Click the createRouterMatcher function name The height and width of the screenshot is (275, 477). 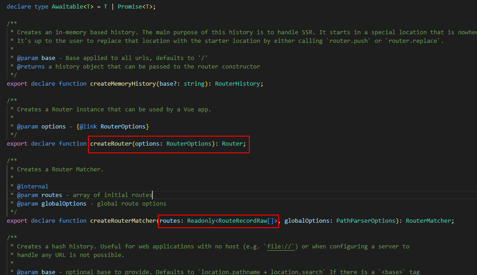pyautogui.click(x=123, y=221)
